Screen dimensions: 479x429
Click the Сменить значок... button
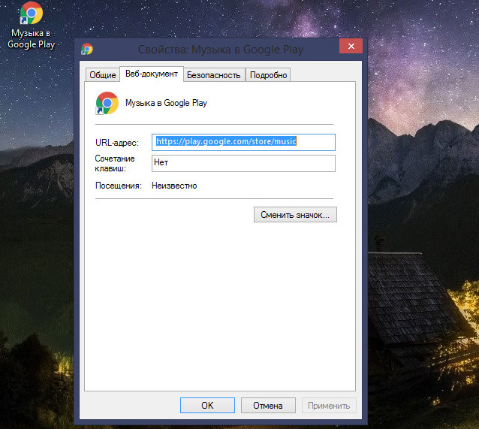[295, 215]
